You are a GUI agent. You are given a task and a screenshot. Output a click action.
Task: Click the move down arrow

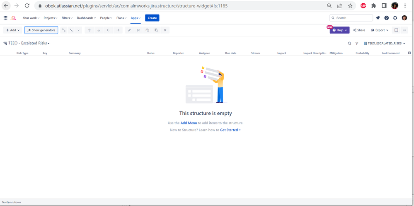(99, 30)
